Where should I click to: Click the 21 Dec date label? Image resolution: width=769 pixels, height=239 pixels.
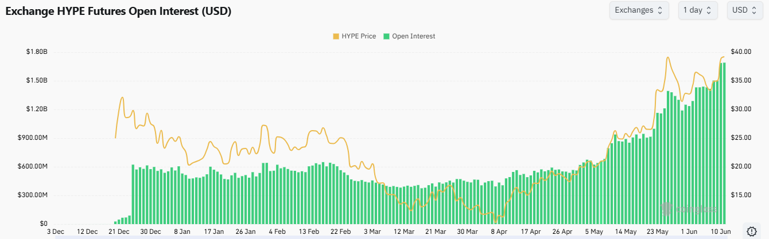pyautogui.click(x=119, y=232)
